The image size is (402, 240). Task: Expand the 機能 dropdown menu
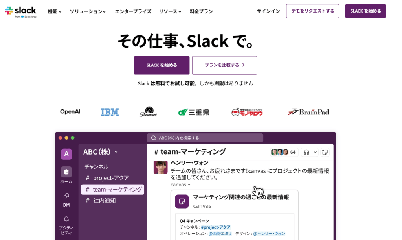click(55, 11)
